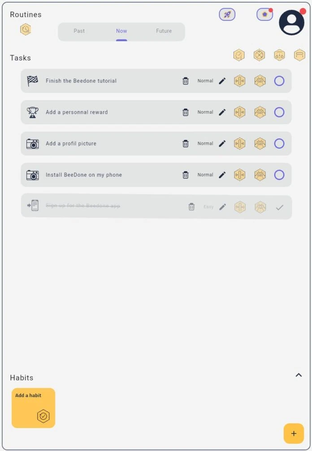
Task: Click split hexagon icon on Install BeeDone task
Action: [239, 175]
